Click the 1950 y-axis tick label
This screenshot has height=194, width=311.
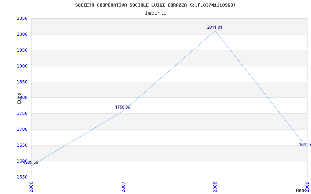pyautogui.click(x=22, y=50)
